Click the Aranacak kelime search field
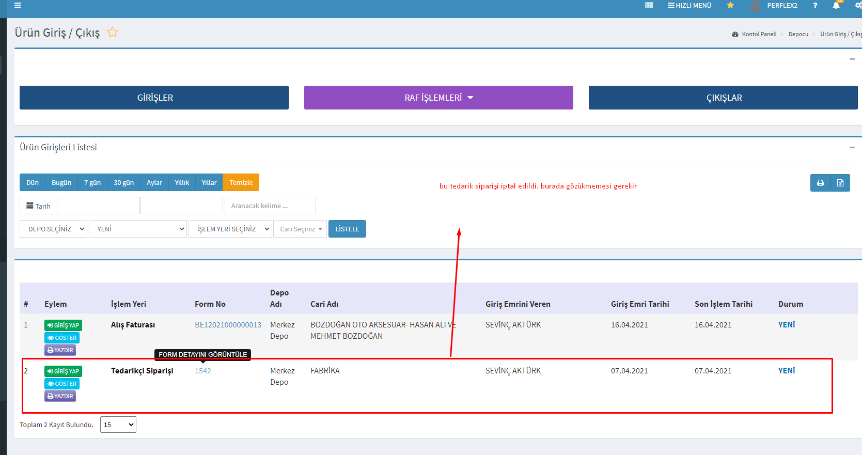The image size is (862, 455). pos(270,206)
